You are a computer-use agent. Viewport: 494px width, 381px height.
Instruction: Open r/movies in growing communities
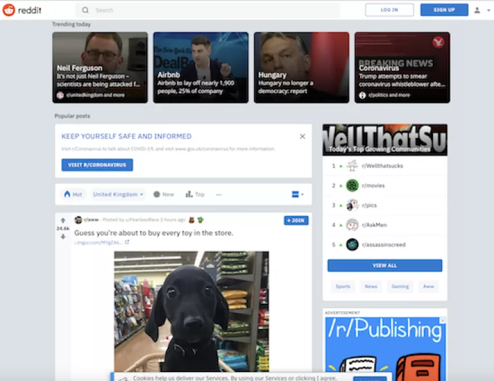(x=373, y=186)
